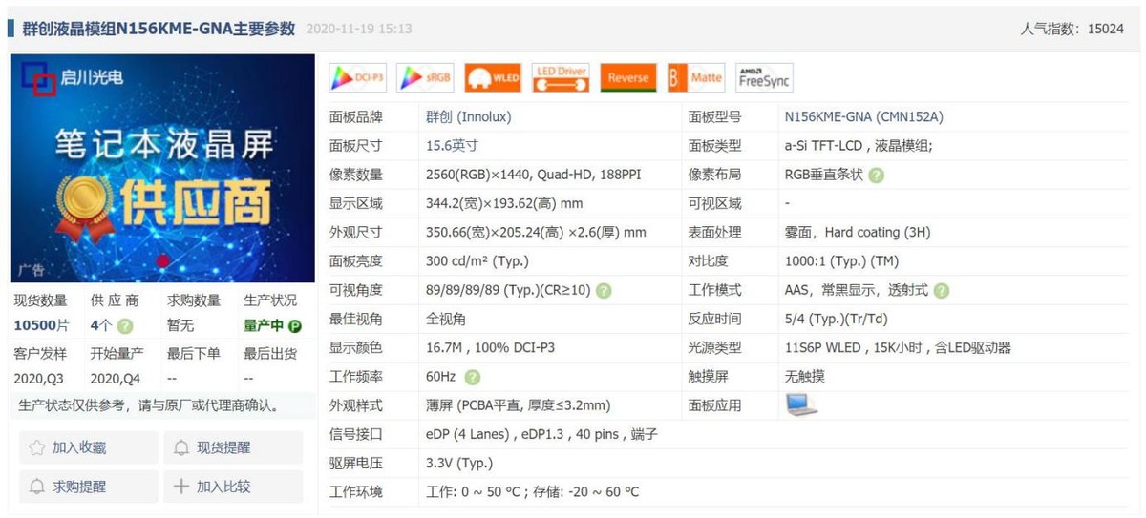Click the AAS, 常黑显示 work mode value
Viewport: 1146px width, 518px height.
[x=856, y=291]
